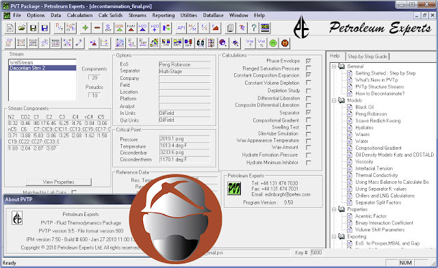Image resolution: width=438 pixels, height=268 pixels.
Task: Click the Analyst input field
Action: (185, 107)
